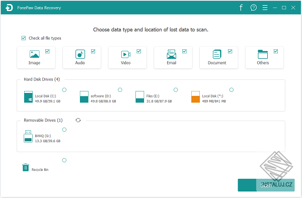Click the Email envelope icon
The image size is (302, 198).
click(x=172, y=54)
